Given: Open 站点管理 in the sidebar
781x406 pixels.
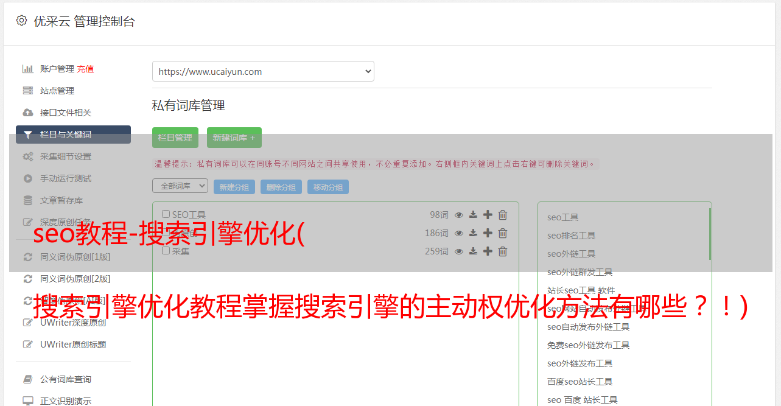Looking at the screenshot, I should [x=57, y=91].
